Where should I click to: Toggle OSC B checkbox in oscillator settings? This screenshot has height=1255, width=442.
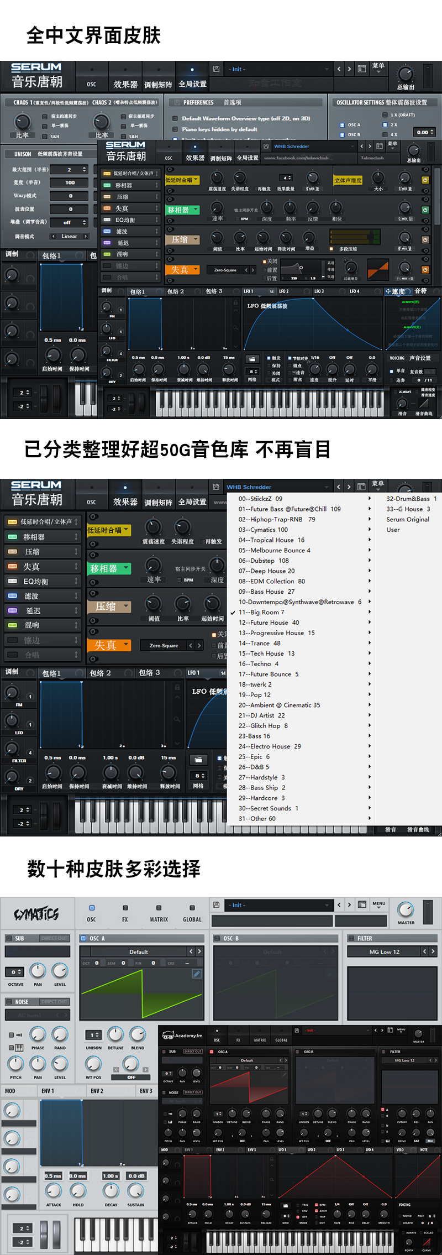click(x=343, y=134)
